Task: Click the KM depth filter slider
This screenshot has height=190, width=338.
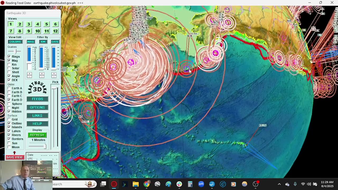Action: pyautogui.click(x=41, y=58)
